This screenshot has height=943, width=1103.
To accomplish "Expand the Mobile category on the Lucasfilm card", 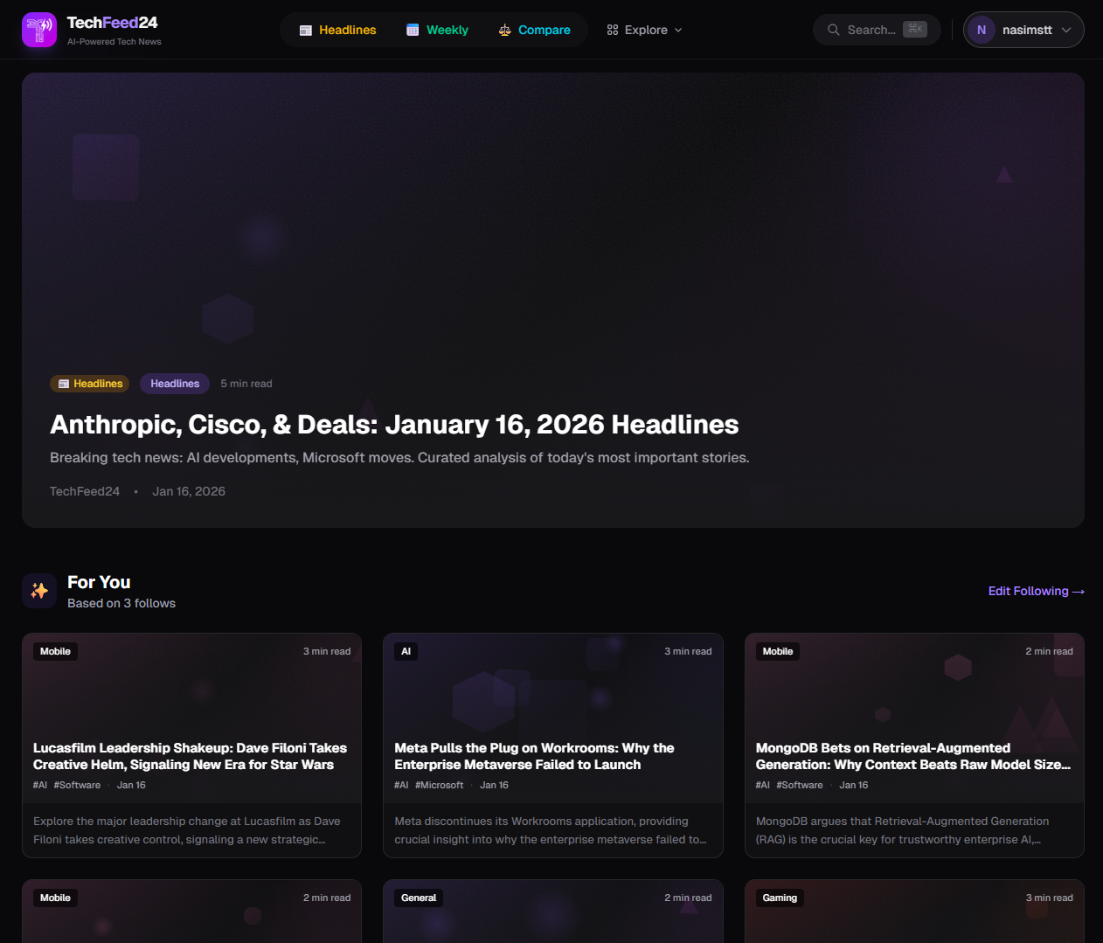I will point(55,651).
